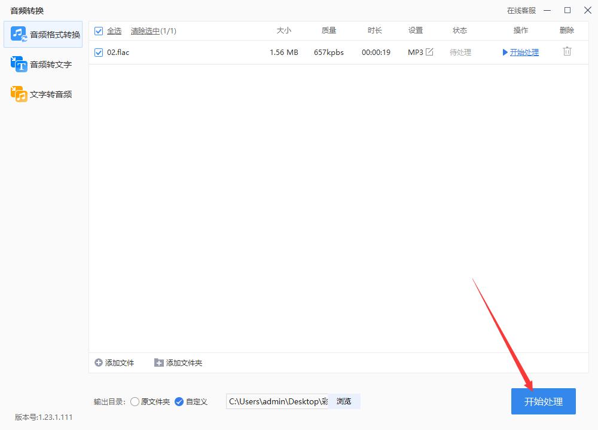
Task: Click the blue play triangle beside 开始处理
Action: (505, 52)
